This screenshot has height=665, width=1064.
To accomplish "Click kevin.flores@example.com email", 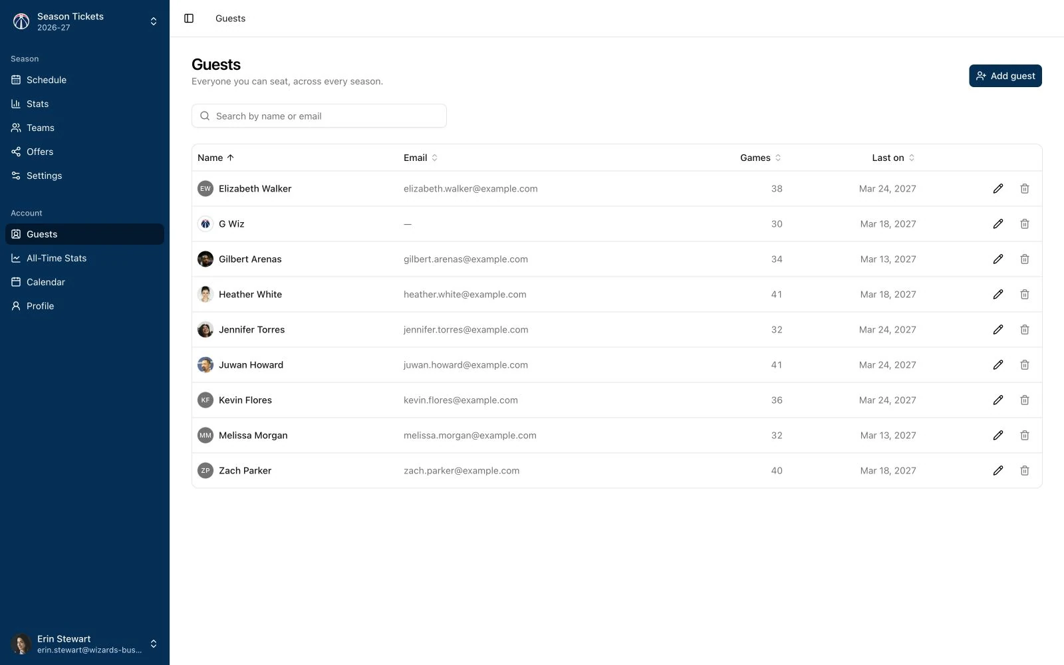I will (x=461, y=400).
